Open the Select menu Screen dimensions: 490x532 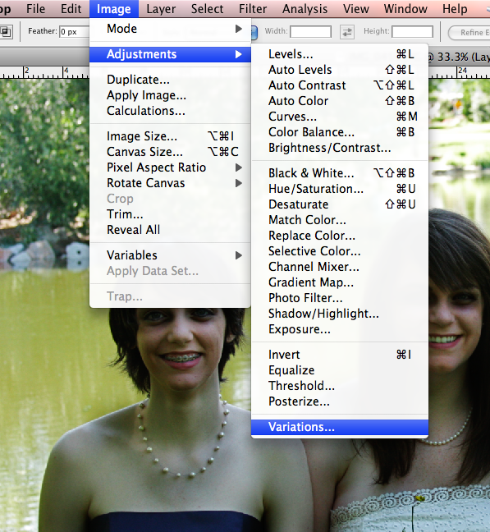[x=207, y=9]
